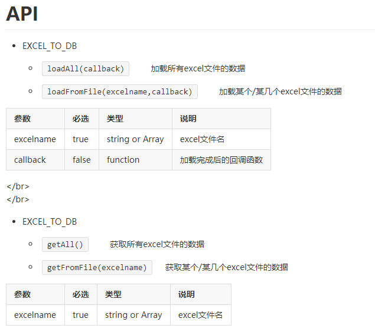Click the excelname cell in second table
375x335 pixels.
tap(35, 315)
